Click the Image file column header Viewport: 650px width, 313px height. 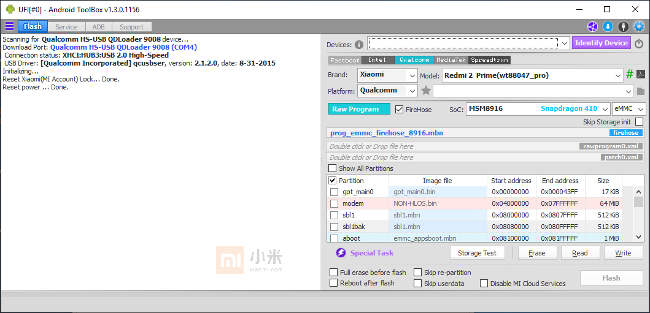coord(438,181)
